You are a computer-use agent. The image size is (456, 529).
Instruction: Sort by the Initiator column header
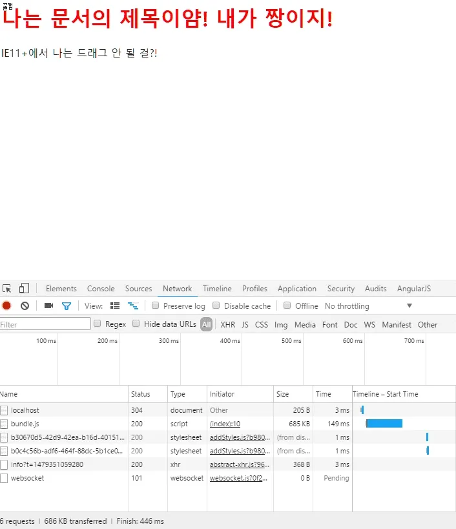click(240, 394)
